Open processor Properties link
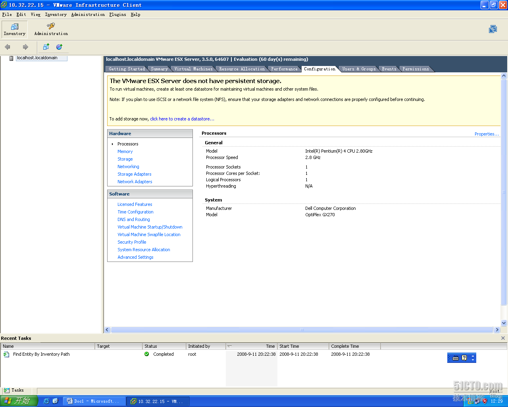 coord(487,134)
